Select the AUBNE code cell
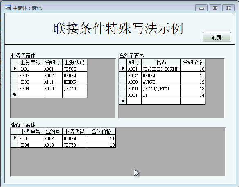 pos(161,82)
